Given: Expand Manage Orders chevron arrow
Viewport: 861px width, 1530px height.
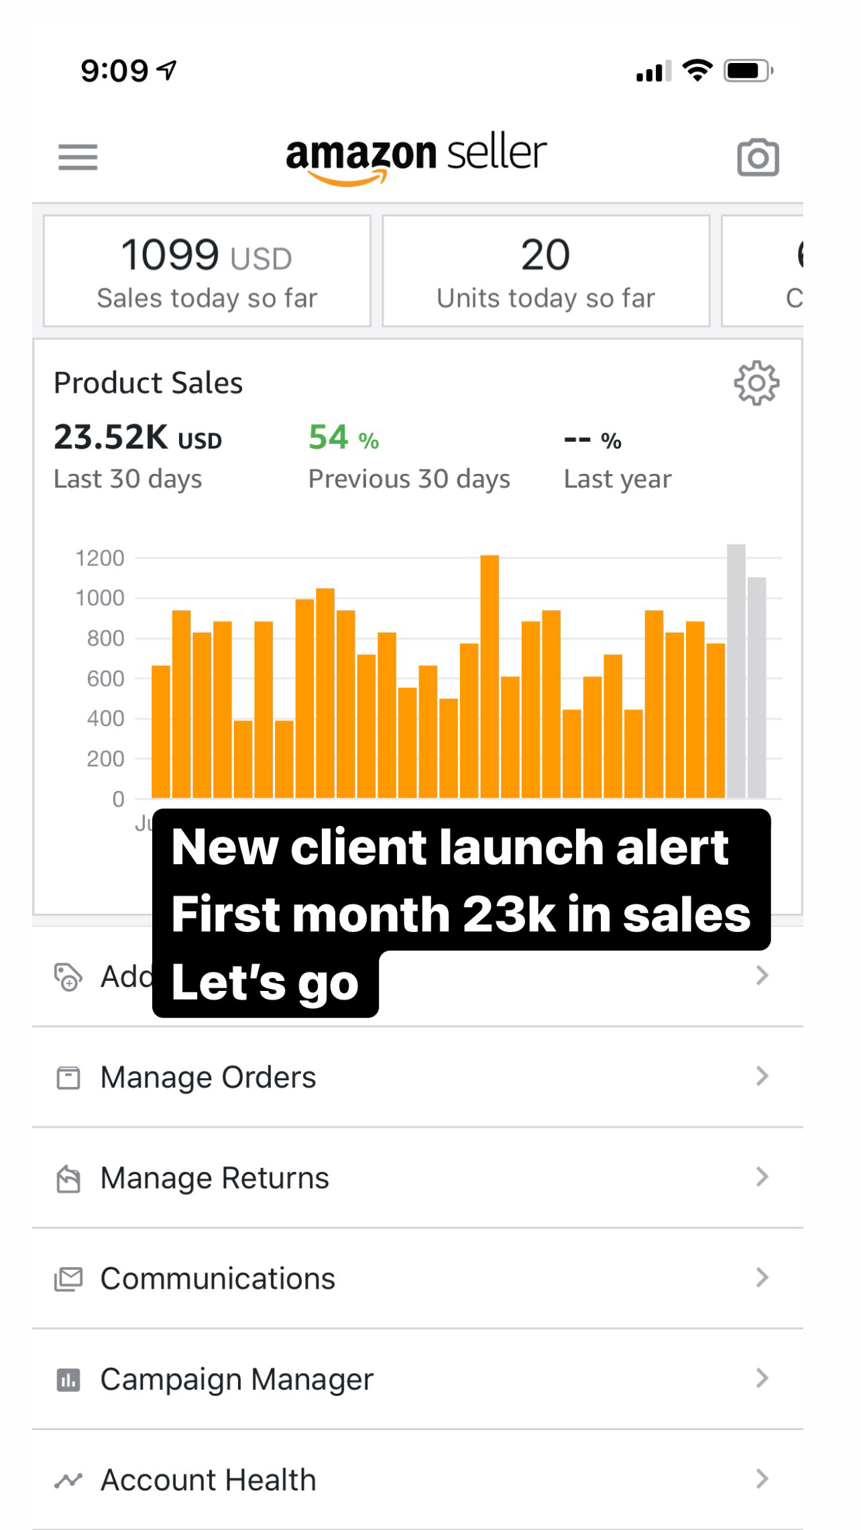Looking at the screenshot, I should pyautogui.click(x=762, y=1076).
